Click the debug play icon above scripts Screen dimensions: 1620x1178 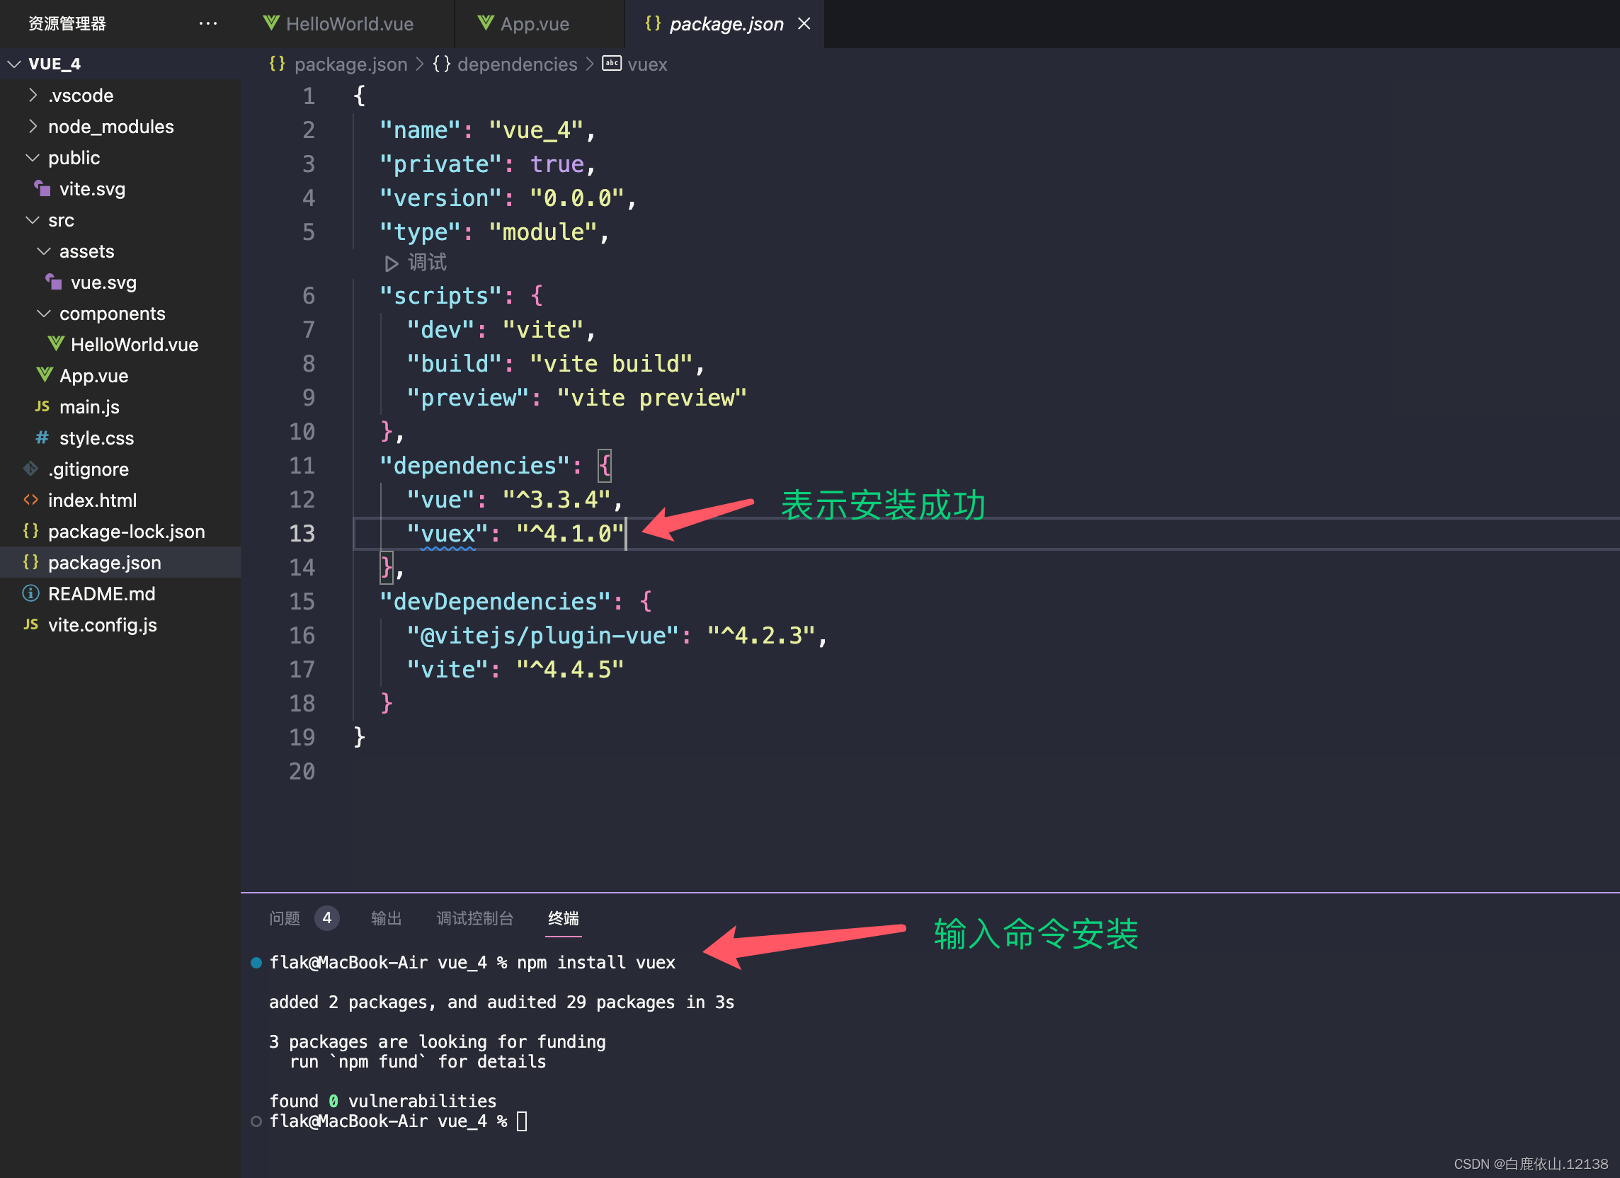tap(391, 263)
